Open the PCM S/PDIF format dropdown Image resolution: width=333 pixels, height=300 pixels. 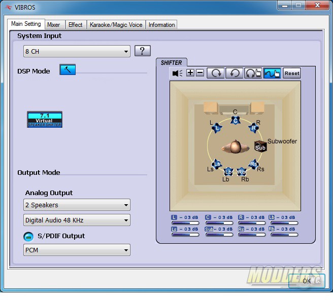coord(77,250)
